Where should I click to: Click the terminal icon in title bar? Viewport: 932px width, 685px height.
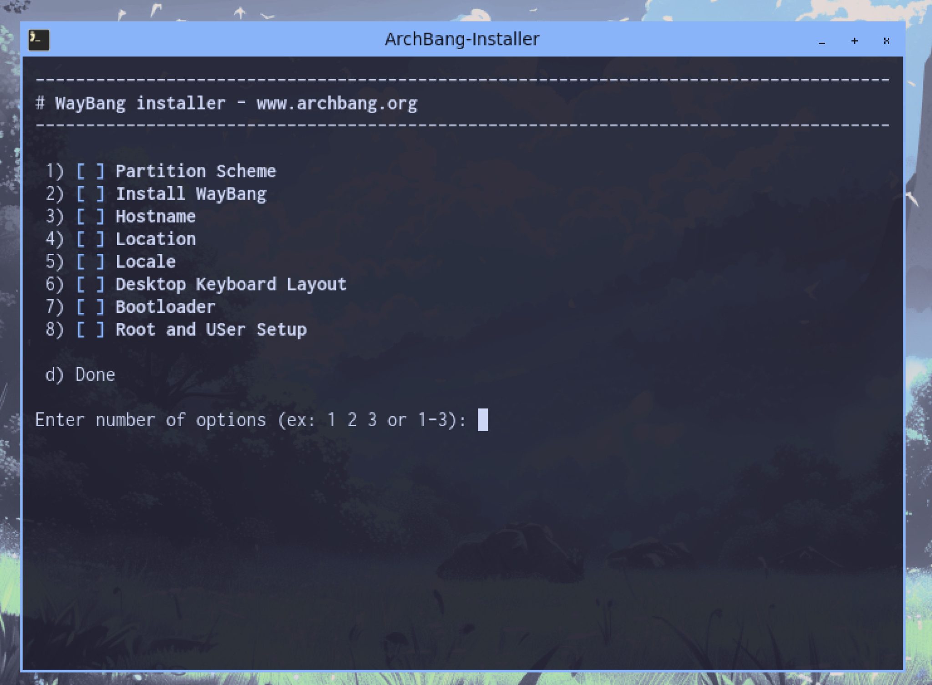tap(39, 40)
